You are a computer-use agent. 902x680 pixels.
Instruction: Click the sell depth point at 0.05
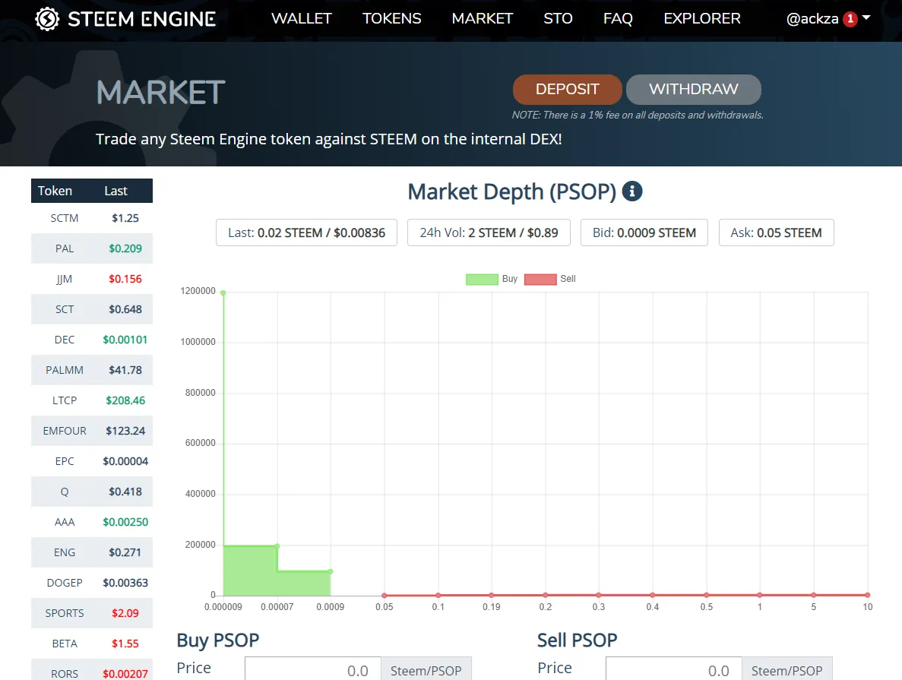pos(385,596)
